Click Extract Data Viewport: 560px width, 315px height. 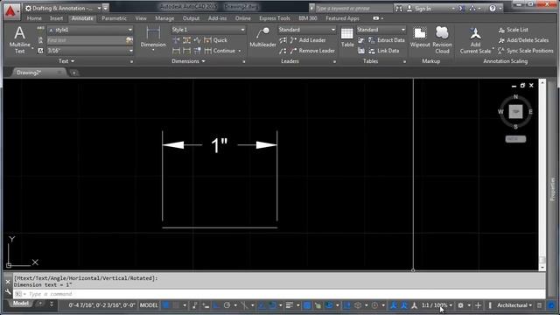point(387,40)
